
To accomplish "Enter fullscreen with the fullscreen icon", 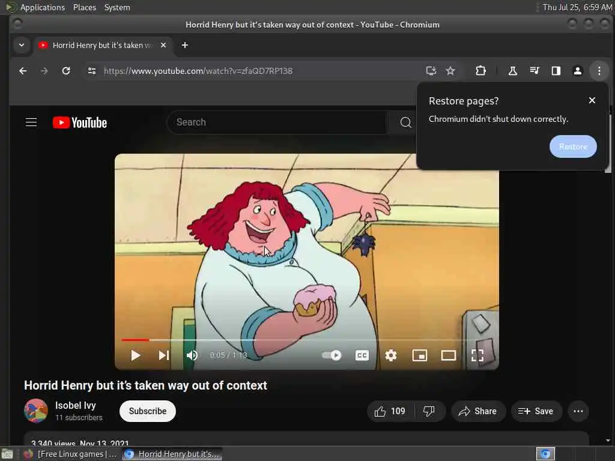I will pos(477,355).
